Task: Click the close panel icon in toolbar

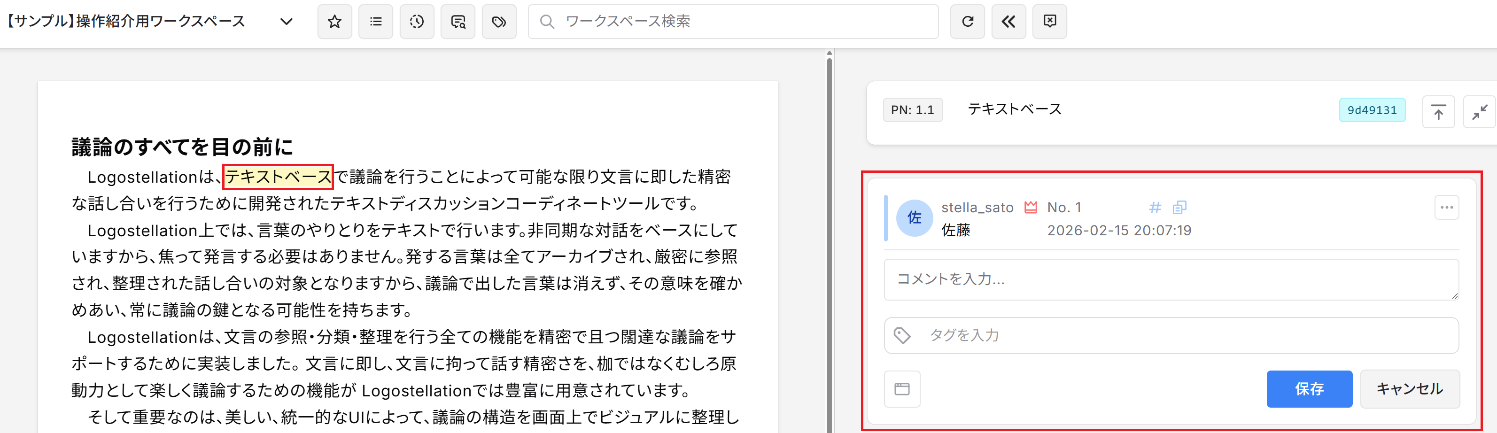Action: [1049, 22]
